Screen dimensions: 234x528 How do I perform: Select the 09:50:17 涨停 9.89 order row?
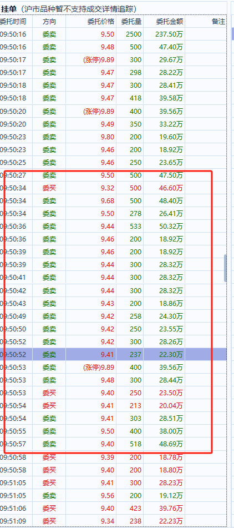coord(113,59)
